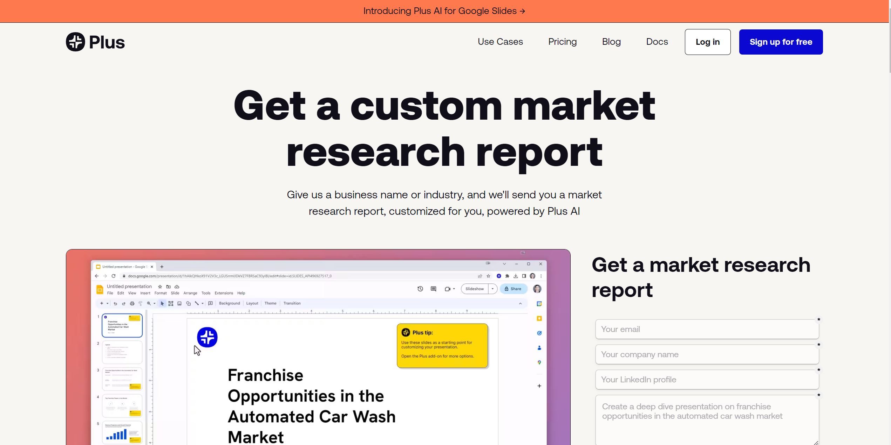Click side panel add-ons plus icon
Viewport: 891px width, 445px height.
pyautogui.click(x=539, y=386)
